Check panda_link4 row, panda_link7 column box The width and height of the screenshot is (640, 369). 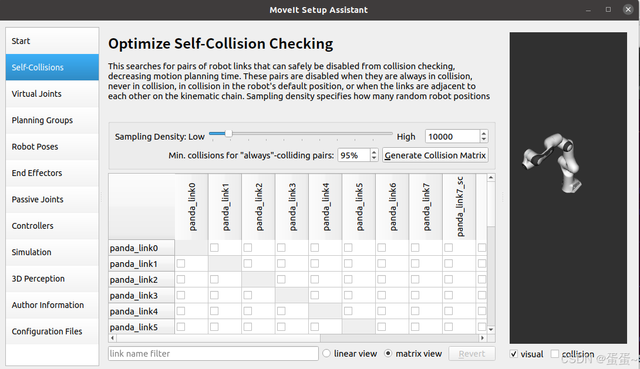pos(415,311)
